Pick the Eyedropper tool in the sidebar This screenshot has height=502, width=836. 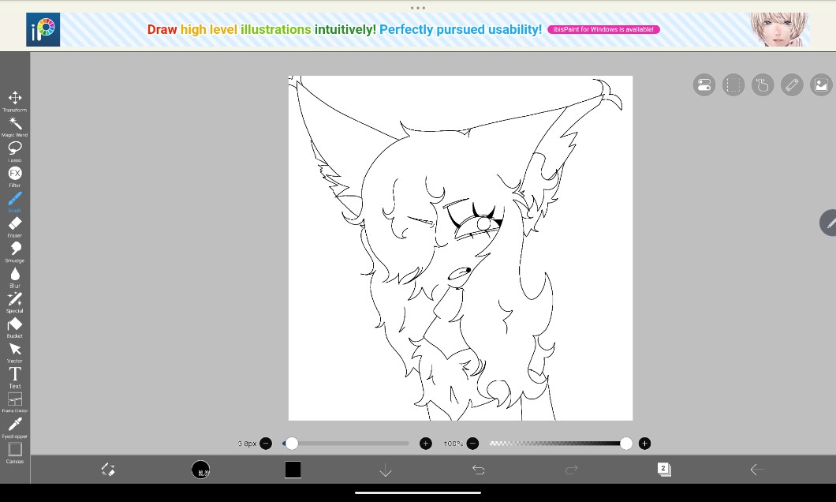tap(15, 426)
